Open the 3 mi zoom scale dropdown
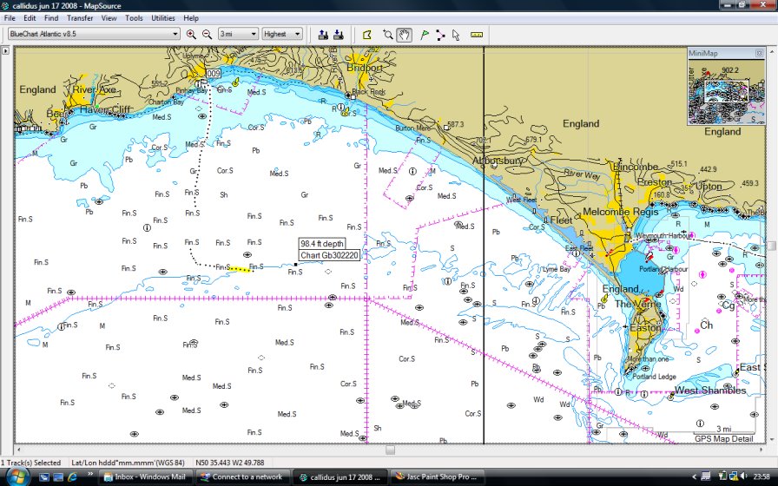Screen dimensions: 778x486 coord(238,34)
